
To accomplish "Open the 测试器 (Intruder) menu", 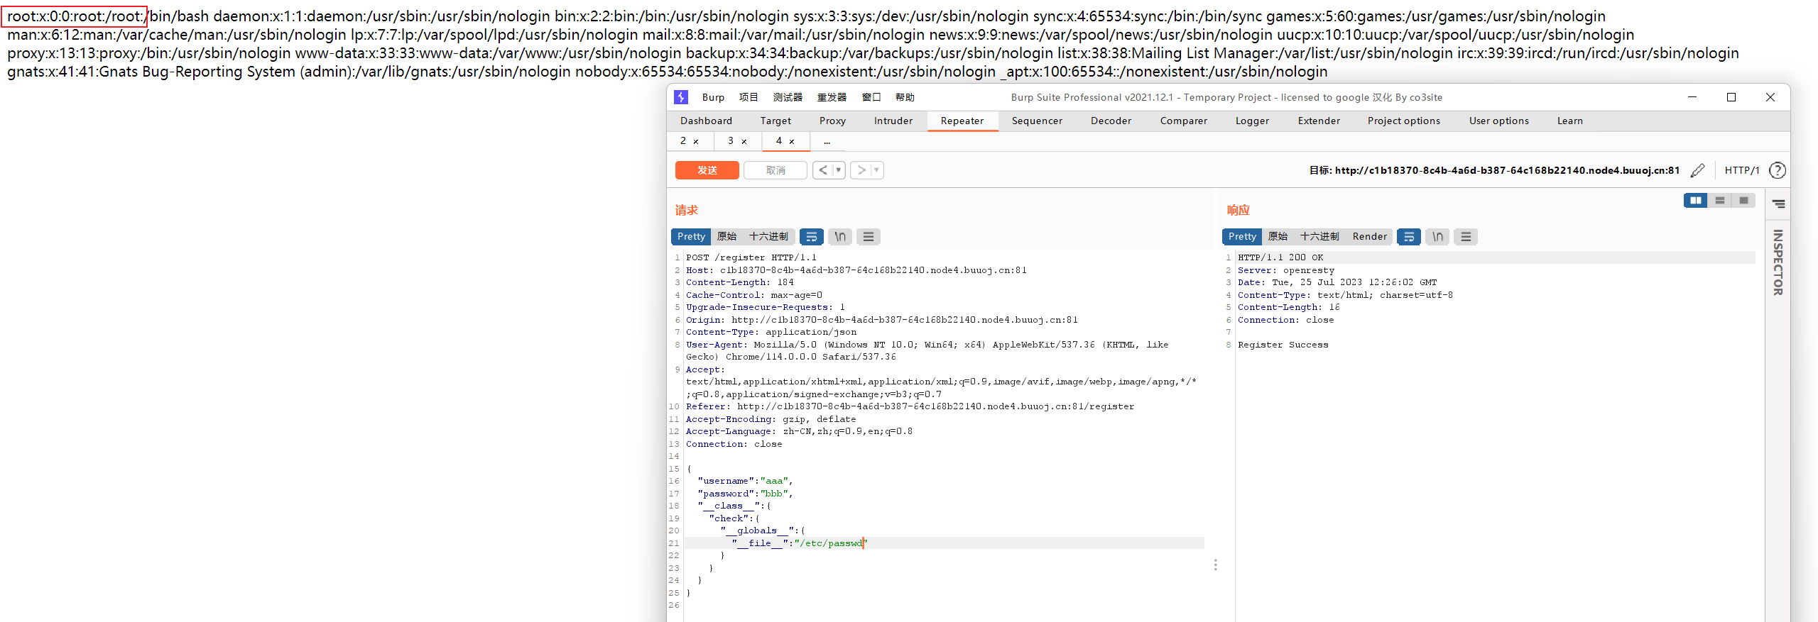I will coord(788,98).
